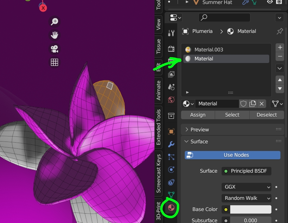Viewport: 288px width, 223px height.
Task: Click the wrench modifier icon on Summer Hat row
Action: coord(245,3)
